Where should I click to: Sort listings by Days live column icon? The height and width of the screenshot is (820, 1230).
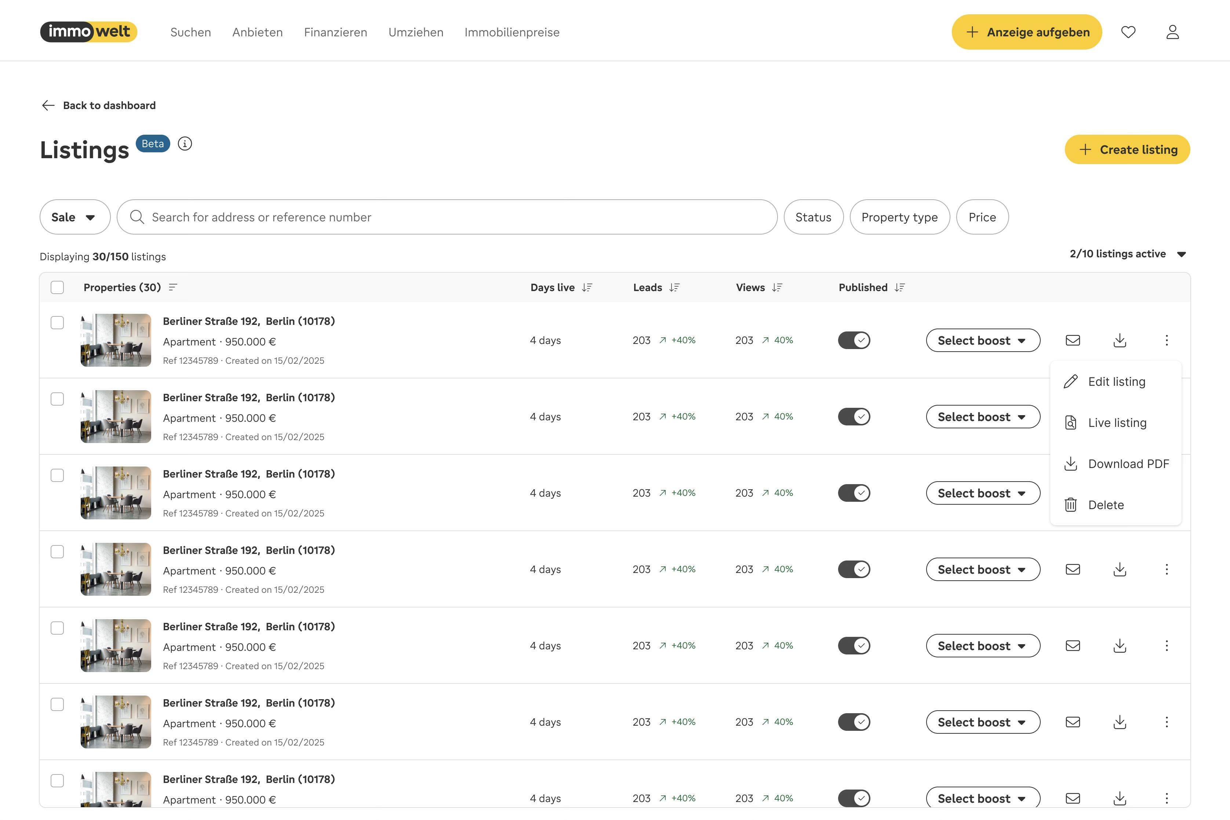coord(587,288)
